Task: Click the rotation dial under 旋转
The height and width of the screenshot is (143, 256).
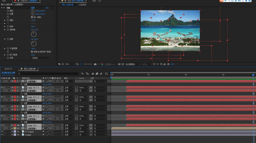Action: click(x=34, y=44)
